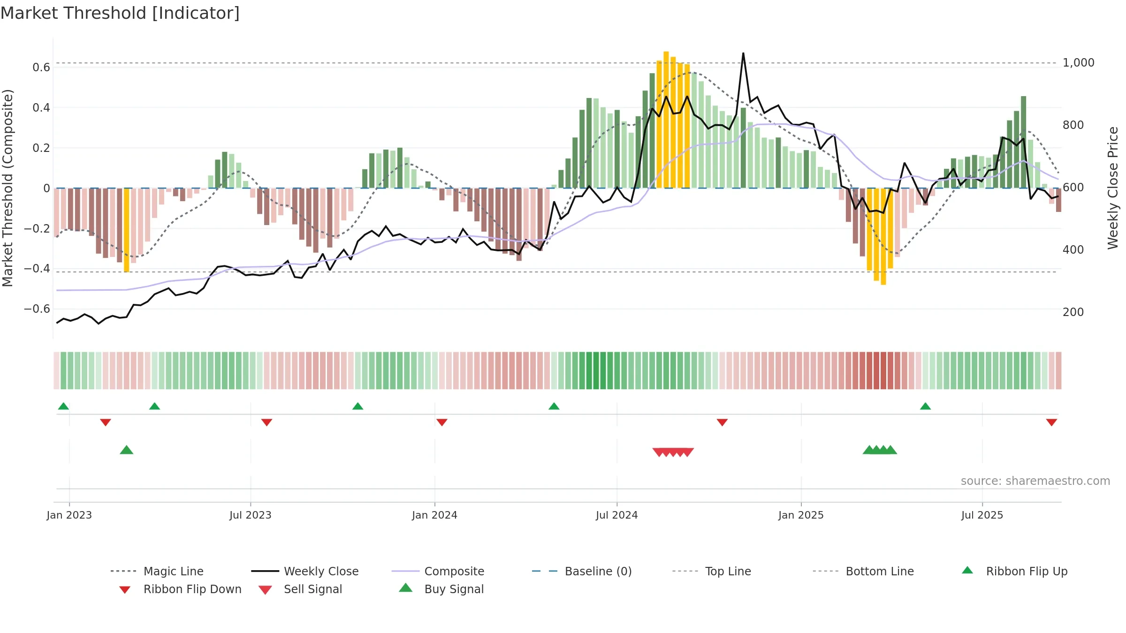Click the 'Jul 2023' x-axis label
Image resolution: width=1126 pixels, height=633 pixels.
coord(251,515)
